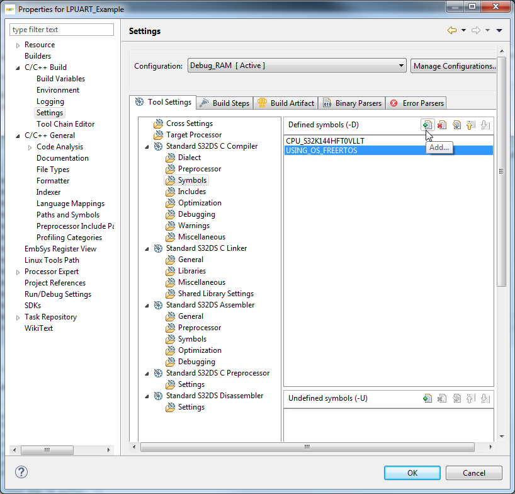Open the SDKs page
The height and width of the screenshot is (494, 515).
point(33,306)
